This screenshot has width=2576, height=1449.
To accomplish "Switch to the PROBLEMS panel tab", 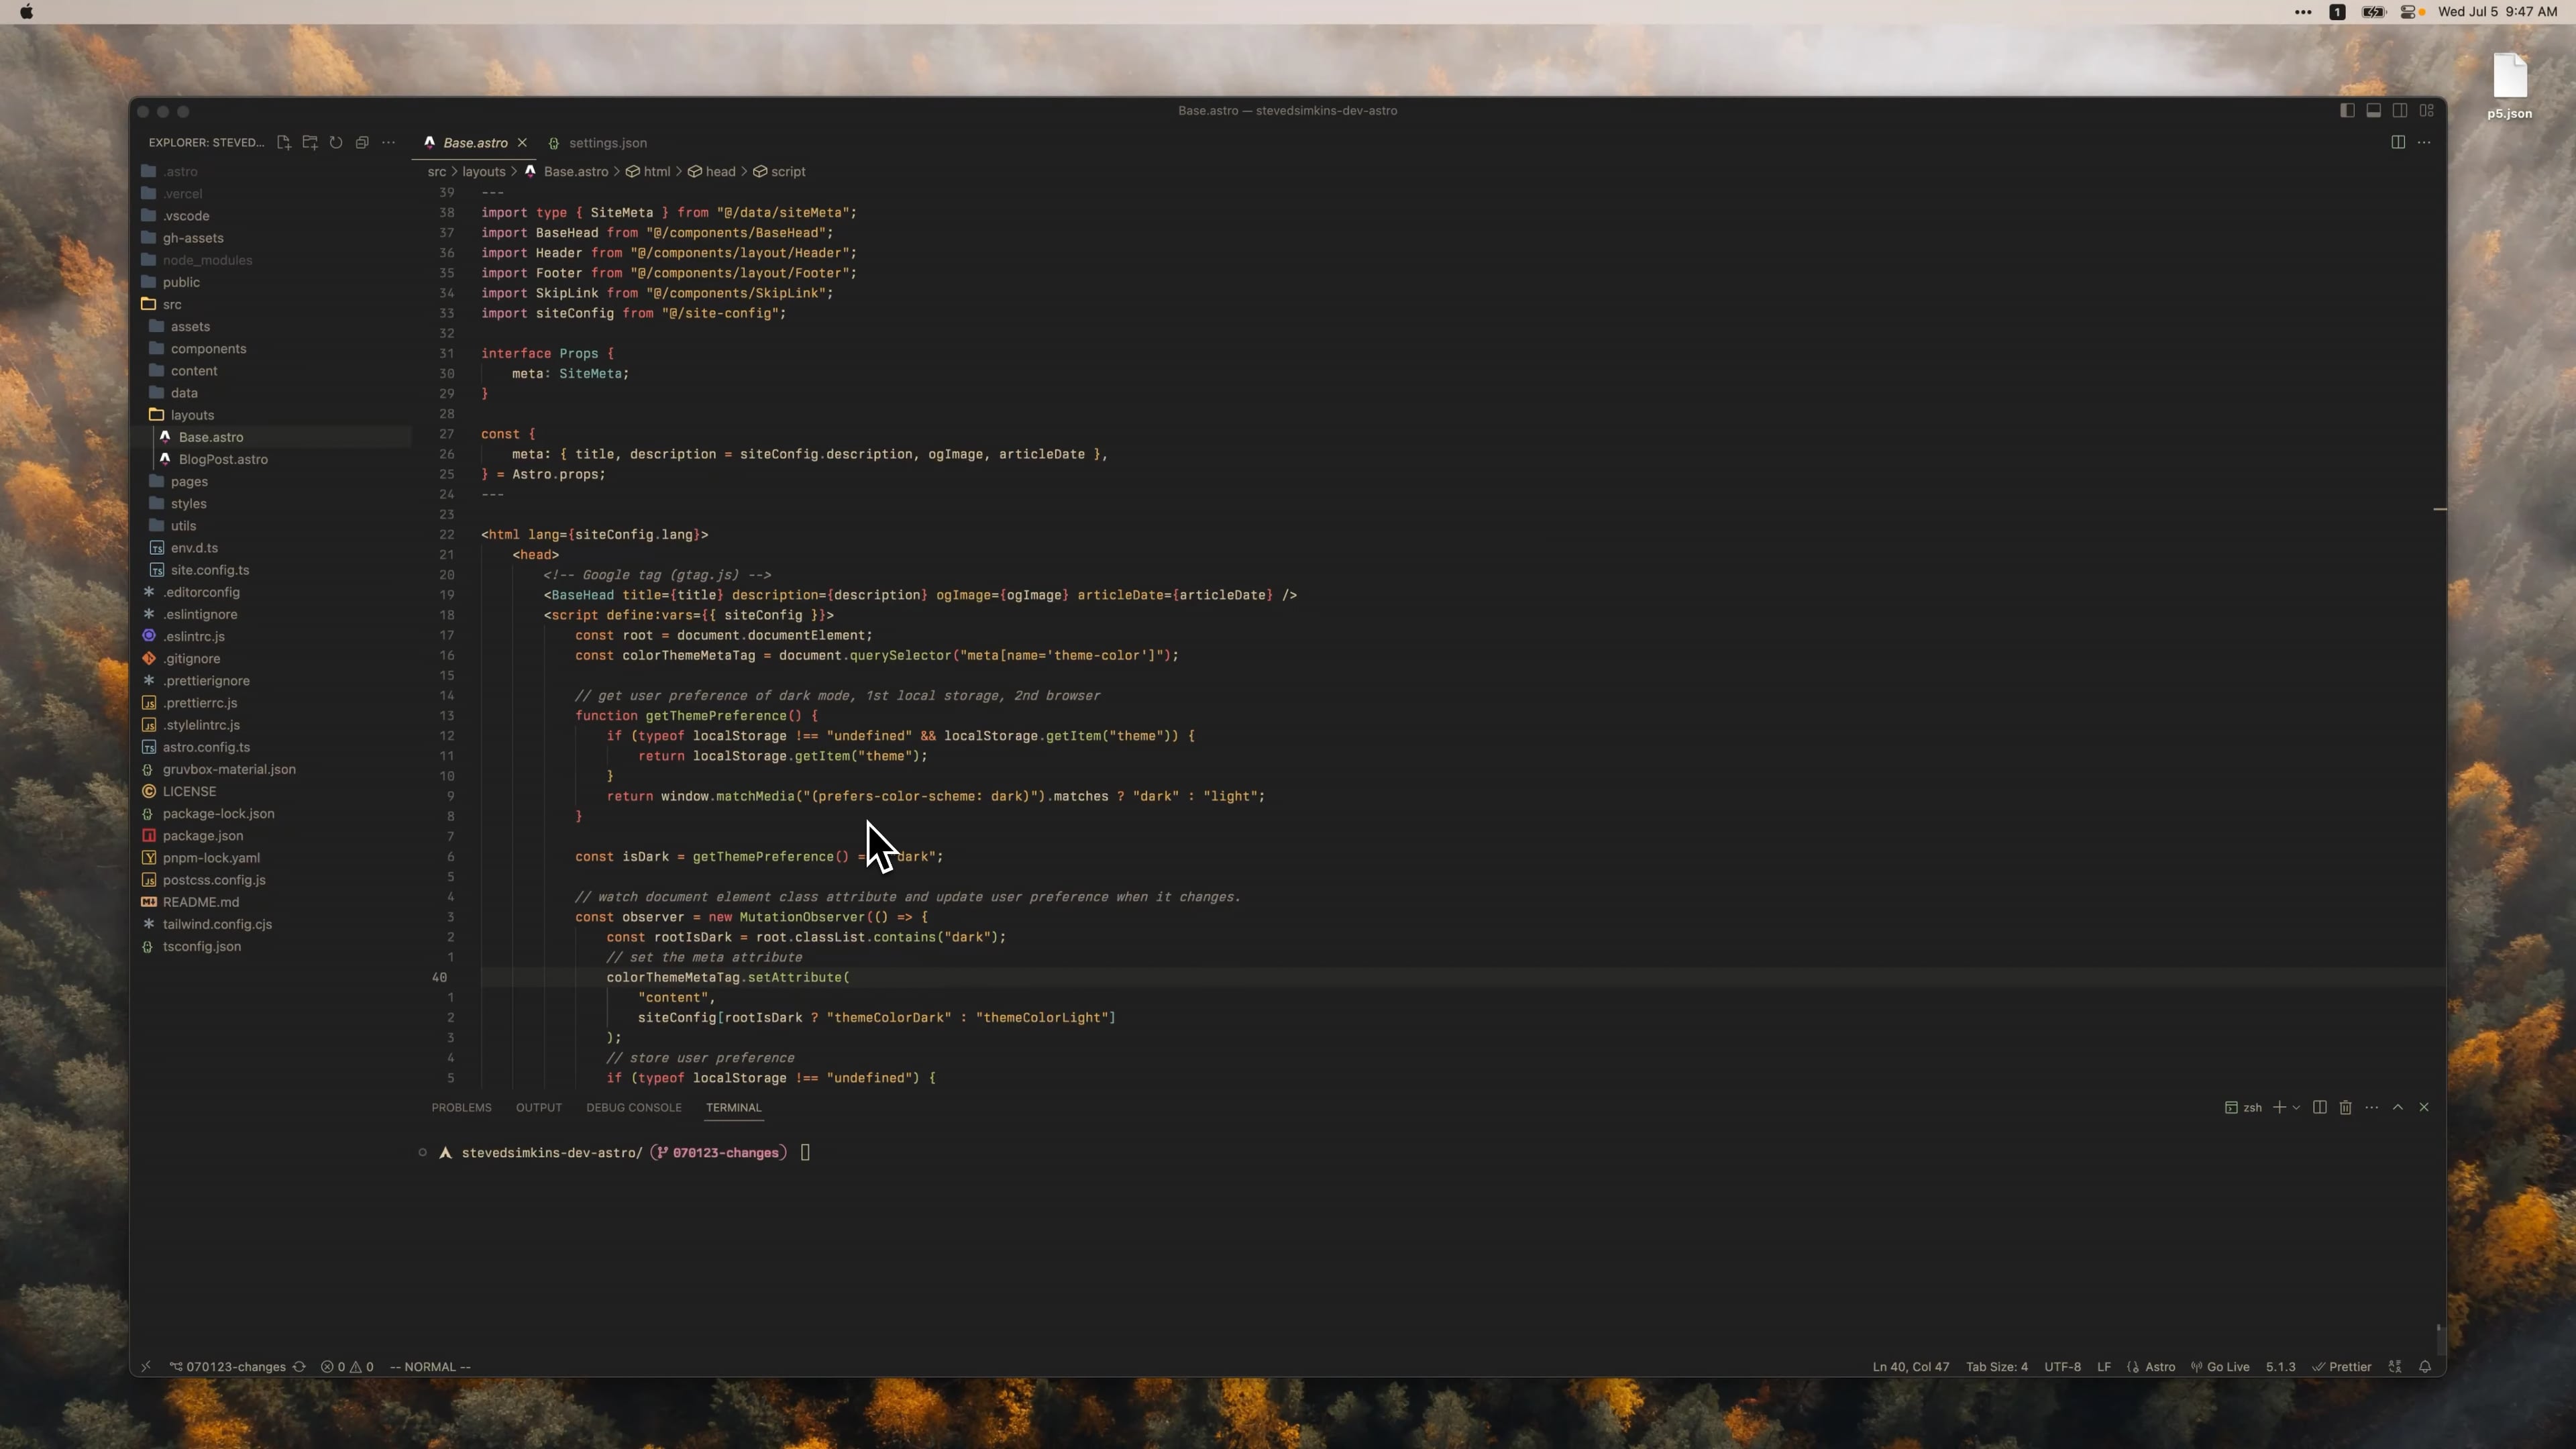I will 461,1108.
